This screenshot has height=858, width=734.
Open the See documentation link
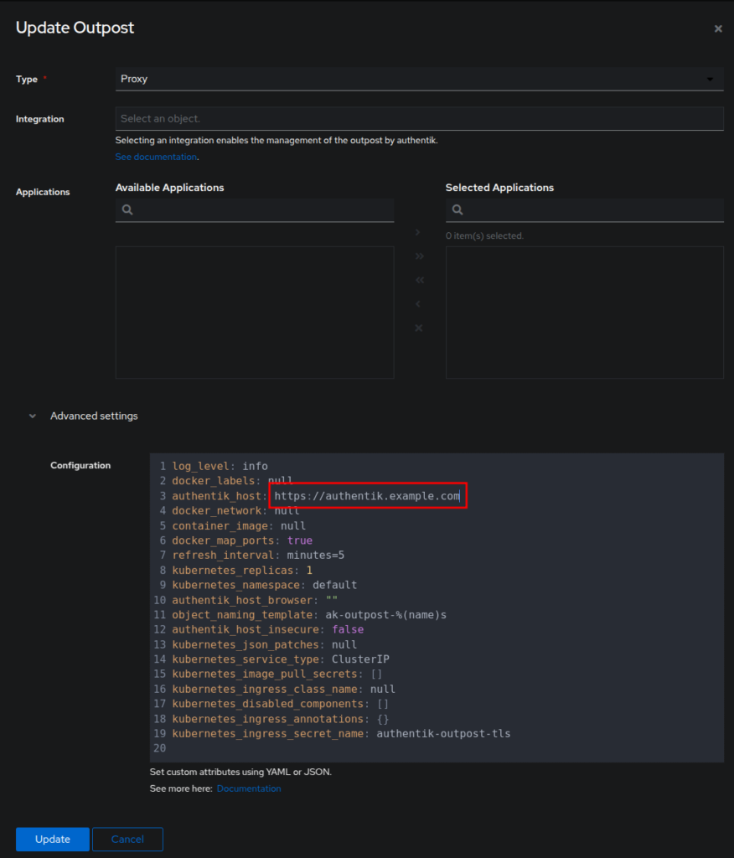coord(156,157)
